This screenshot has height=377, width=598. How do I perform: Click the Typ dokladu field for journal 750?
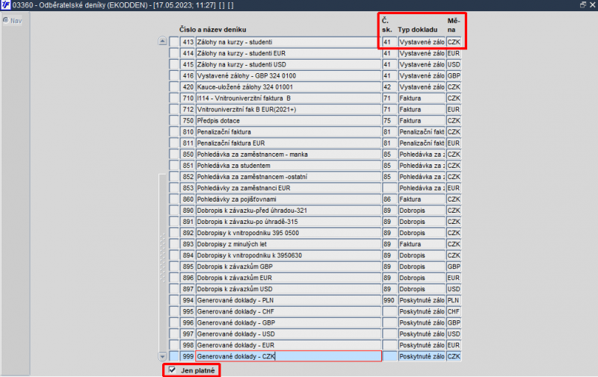pyautogui.click(x=422, y=121)
